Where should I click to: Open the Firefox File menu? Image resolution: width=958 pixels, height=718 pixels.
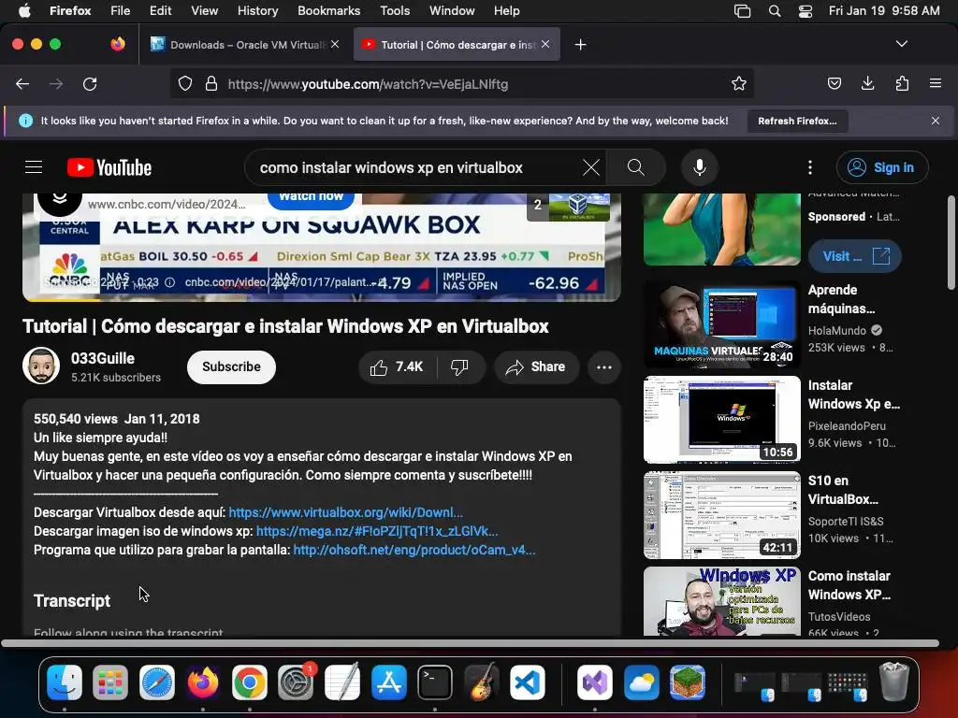[121, 11]
